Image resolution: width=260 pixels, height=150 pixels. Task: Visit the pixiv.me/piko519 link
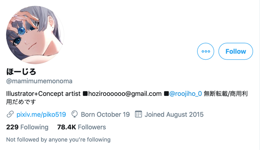[41, 115]
